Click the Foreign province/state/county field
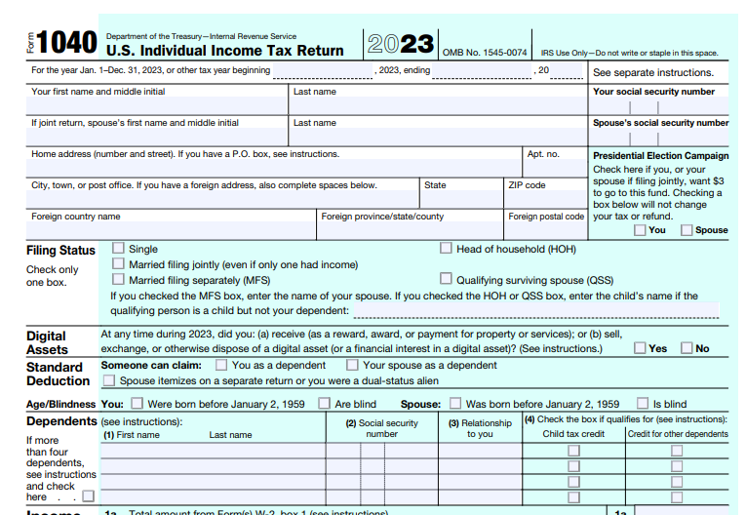The width and height of the screenshot is (746, 515). point(411,230)
